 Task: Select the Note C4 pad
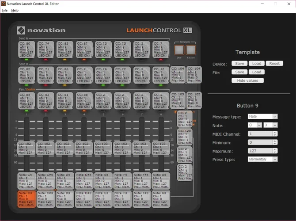[x=27, y=181]
